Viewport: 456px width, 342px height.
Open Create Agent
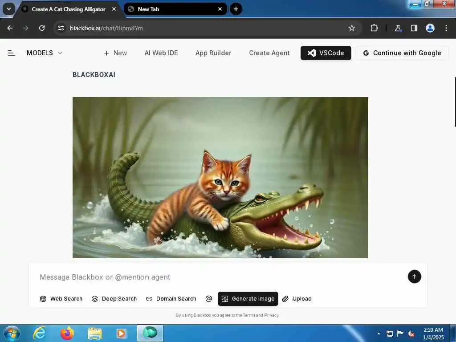coord(269,53)
